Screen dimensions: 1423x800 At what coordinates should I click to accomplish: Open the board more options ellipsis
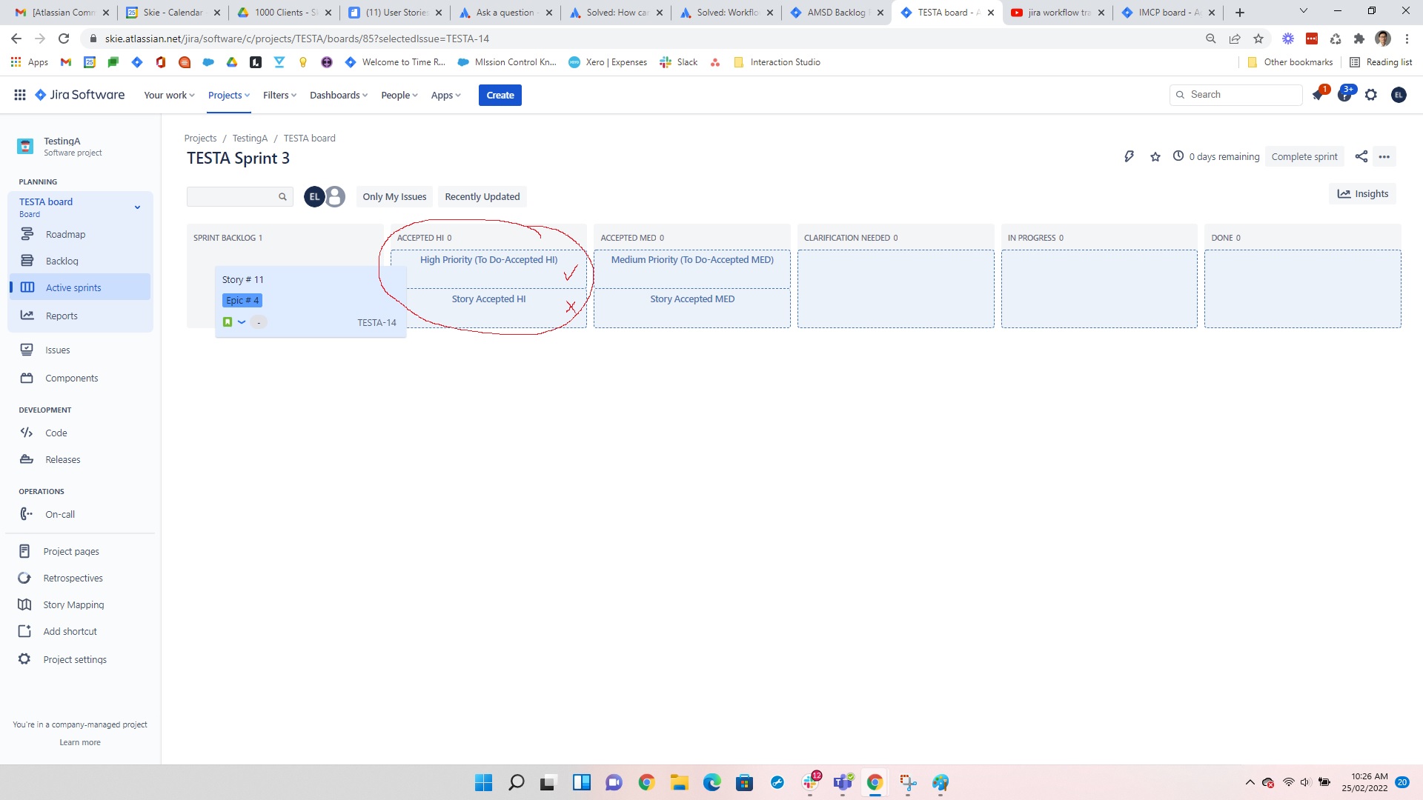1384,156
